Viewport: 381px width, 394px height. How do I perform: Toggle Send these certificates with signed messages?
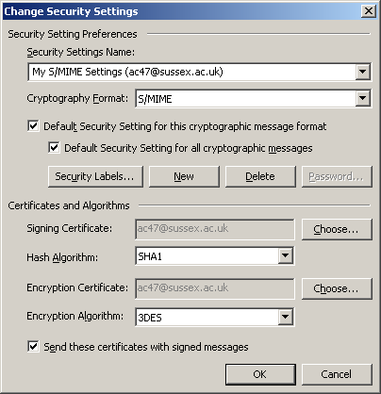point(33,347)
